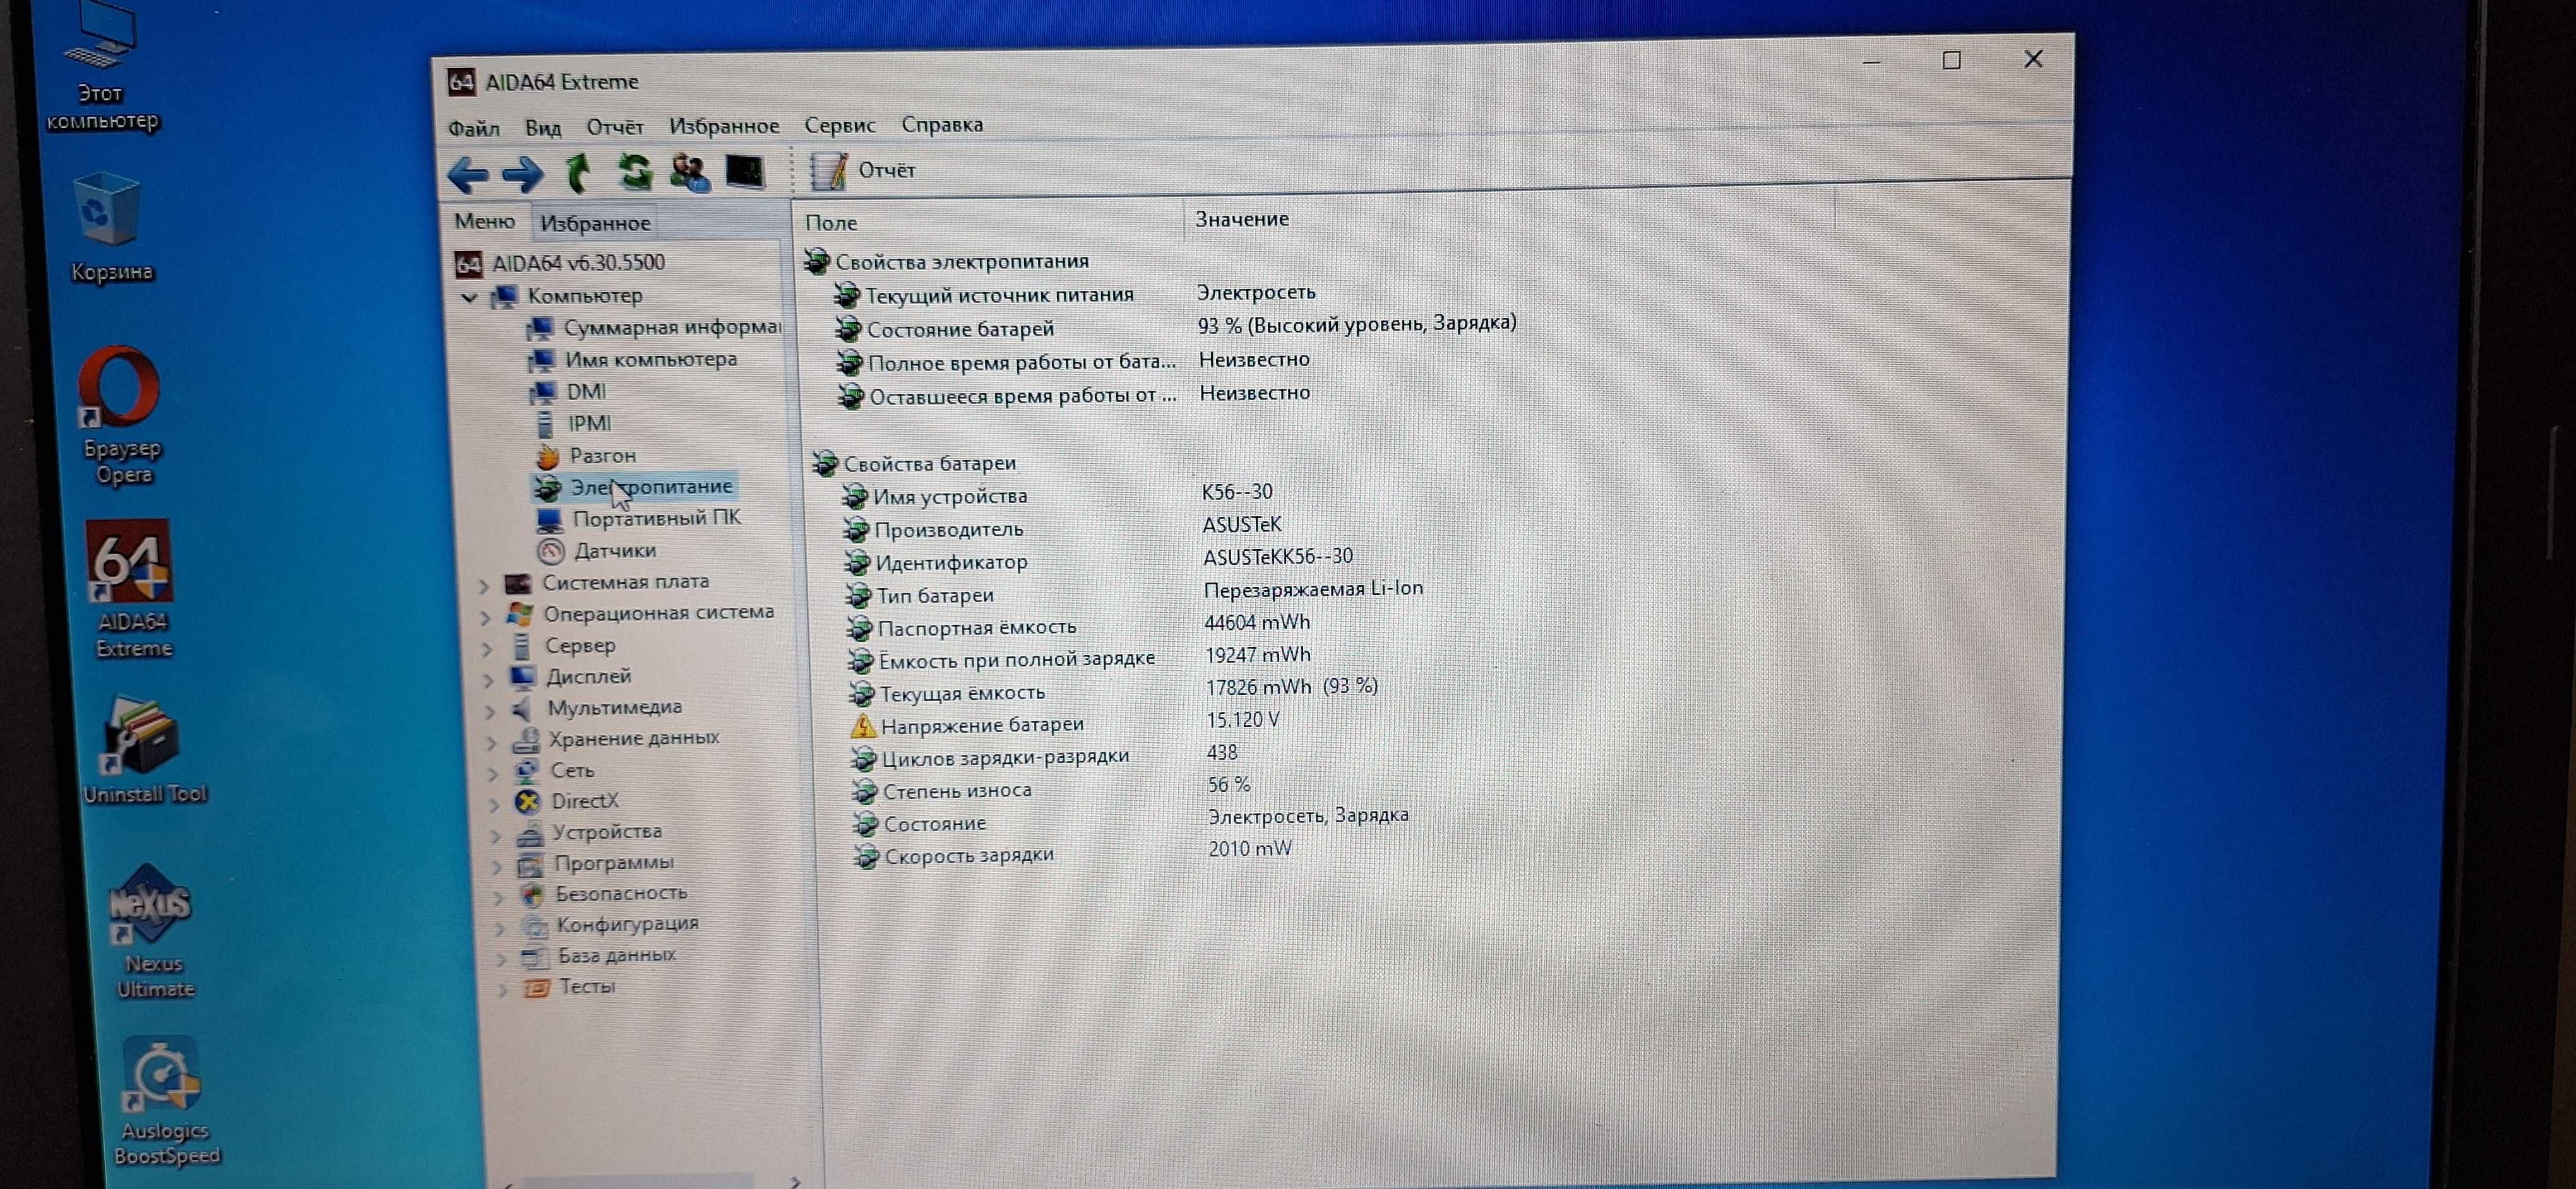
Task: Refresh using the green circular arrows icon
Action: pyautogui.click(x=634, y=173)
